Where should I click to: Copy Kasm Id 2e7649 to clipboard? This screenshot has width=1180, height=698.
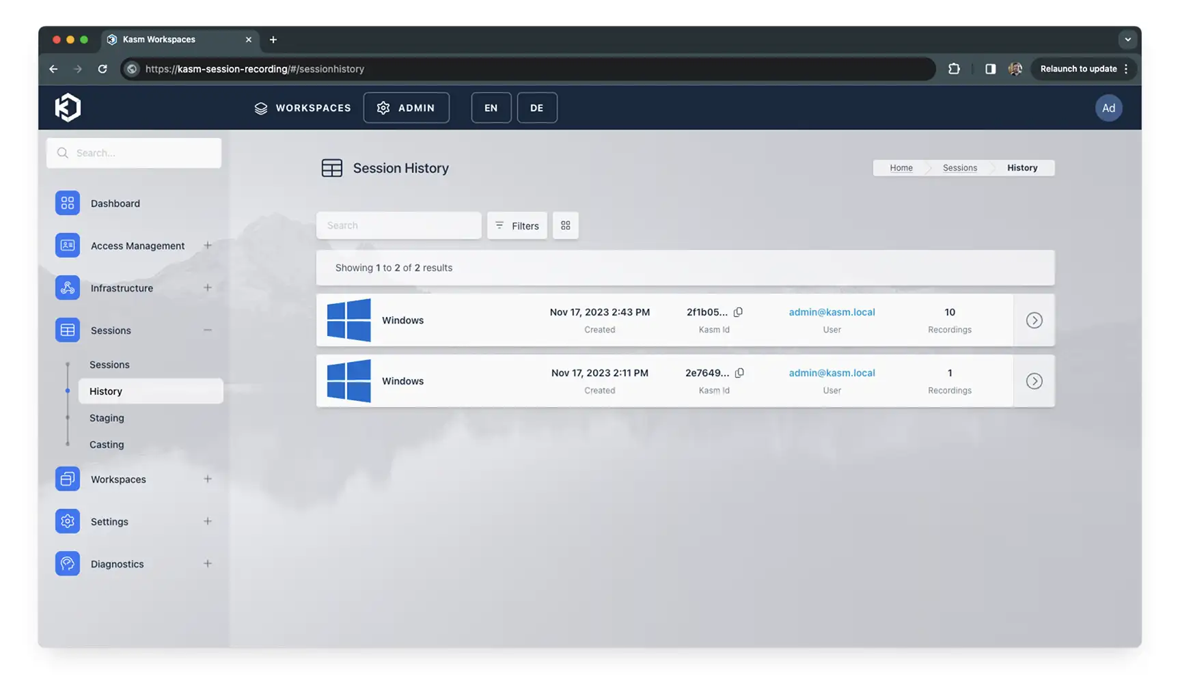739,373
